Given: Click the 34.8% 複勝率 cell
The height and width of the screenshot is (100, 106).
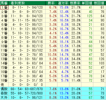Looking at the screenshot, I should tap(75, 59).
